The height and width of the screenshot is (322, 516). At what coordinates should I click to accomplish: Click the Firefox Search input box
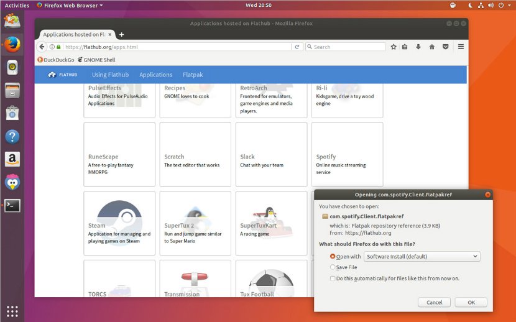[345, 47]
